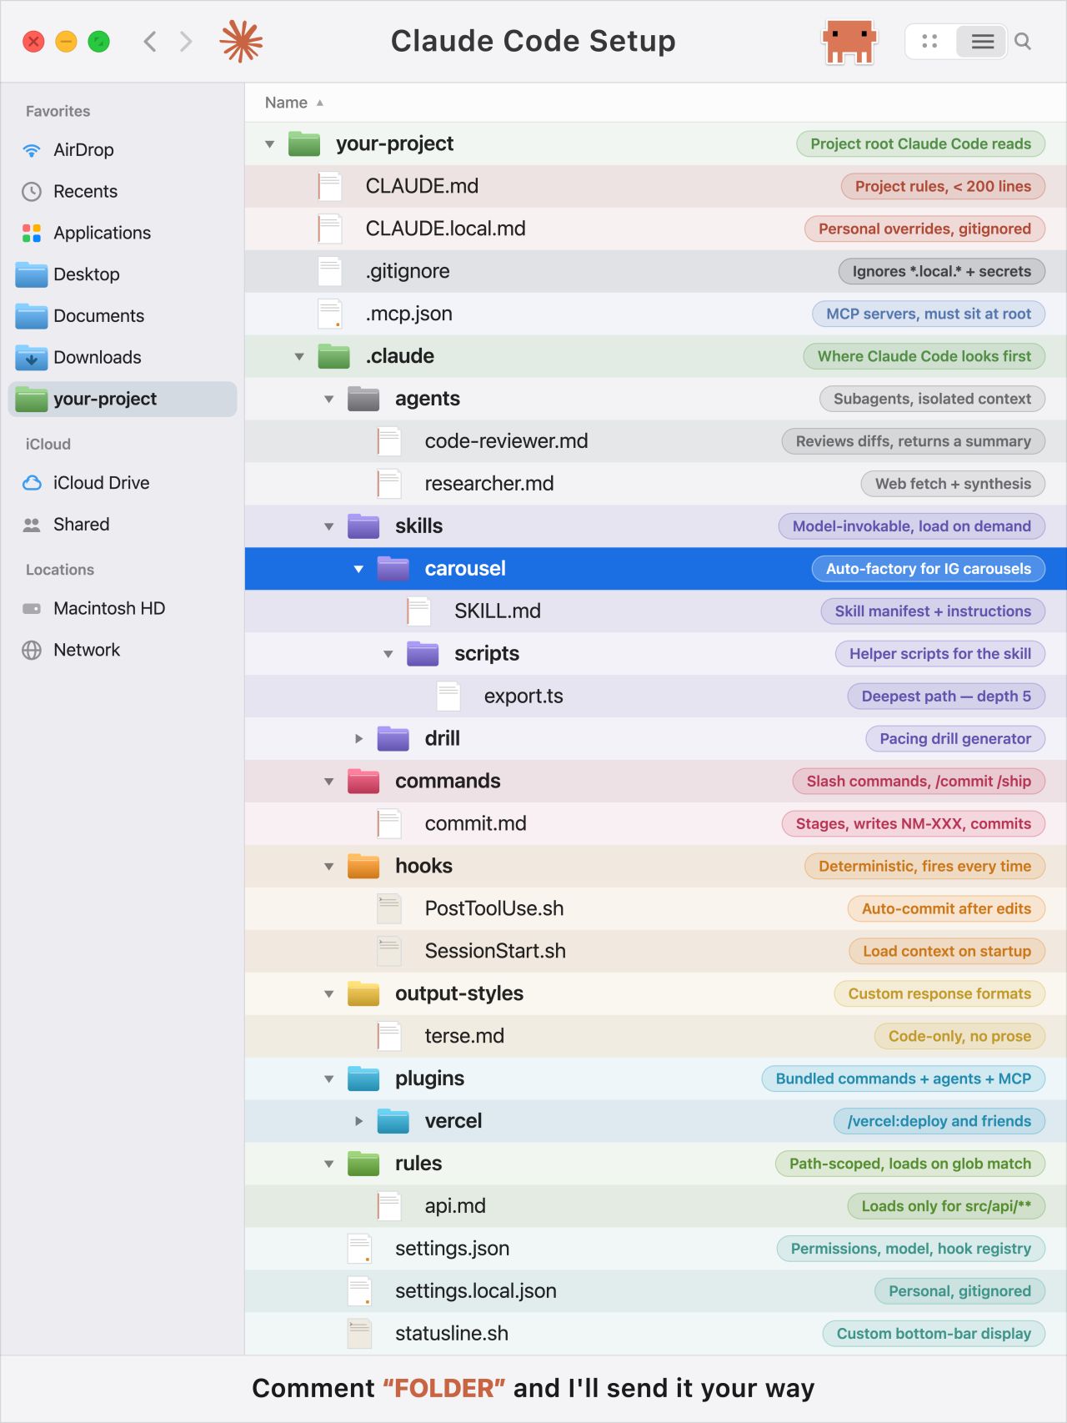Select Macintosh HD location

122,608
